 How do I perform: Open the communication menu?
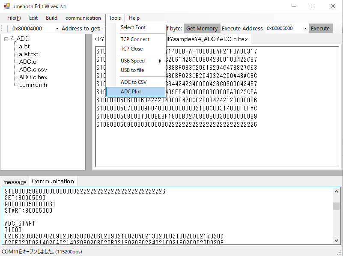83,18
